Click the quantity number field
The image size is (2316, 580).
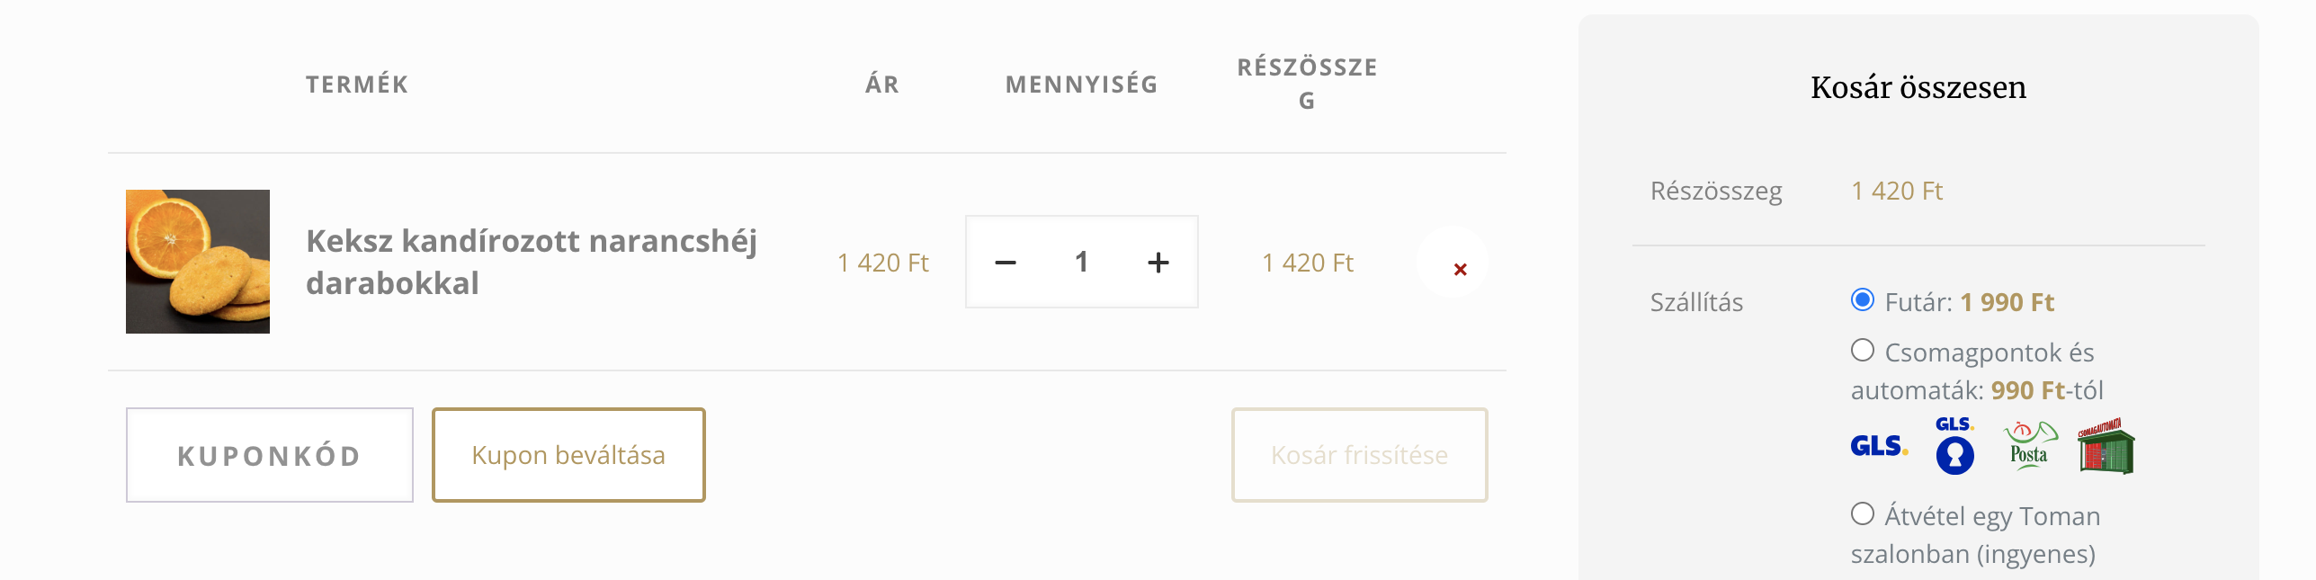point(1081,263)
